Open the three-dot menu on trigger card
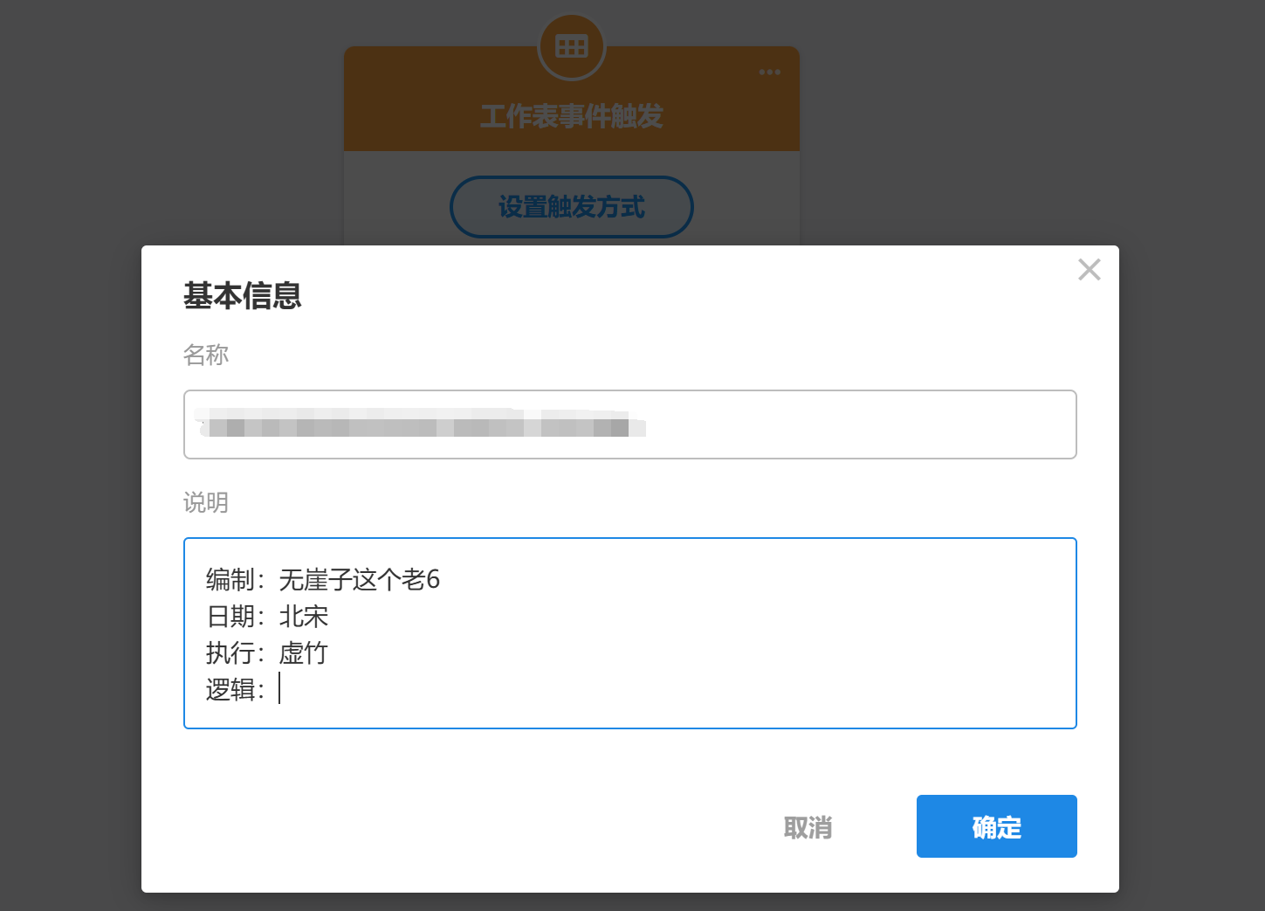 coord(769,72)
